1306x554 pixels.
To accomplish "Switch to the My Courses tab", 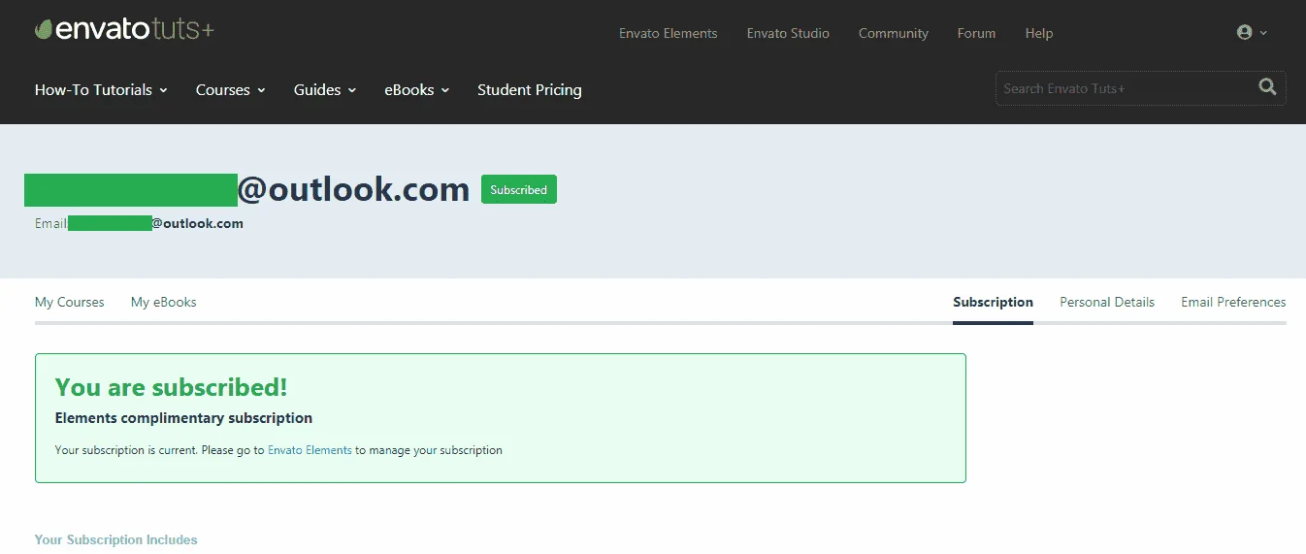I will click(x=70, y=302).
